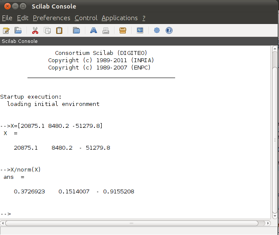Click the output value 51279.8
Image resolution: width=279 pixels, height=235 pixels.
[x=98, y=148]
